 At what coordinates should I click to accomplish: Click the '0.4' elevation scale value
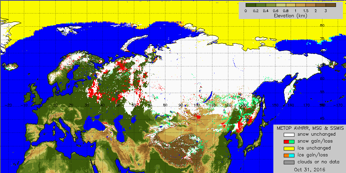(266, 11)
